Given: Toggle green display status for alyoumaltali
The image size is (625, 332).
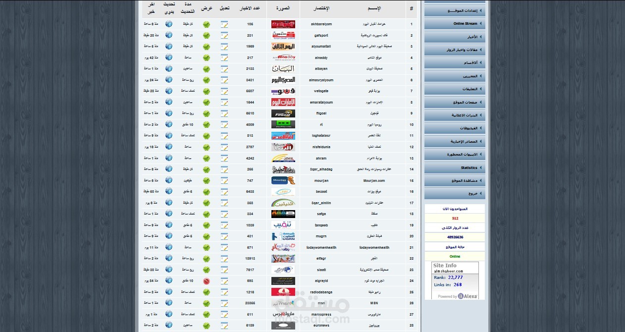Looking at the screenshot, I should tap(207, 46).
